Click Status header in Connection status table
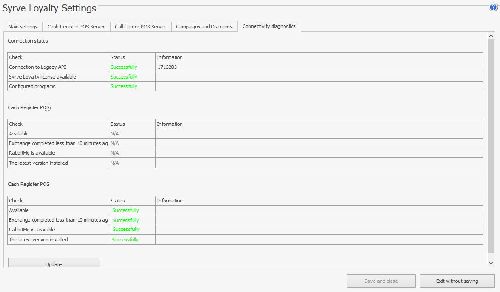 coord(118,57)
